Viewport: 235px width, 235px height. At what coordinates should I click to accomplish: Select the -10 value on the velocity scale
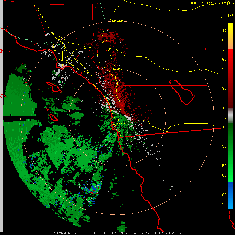pyautogui.click(x=223, y=127)
